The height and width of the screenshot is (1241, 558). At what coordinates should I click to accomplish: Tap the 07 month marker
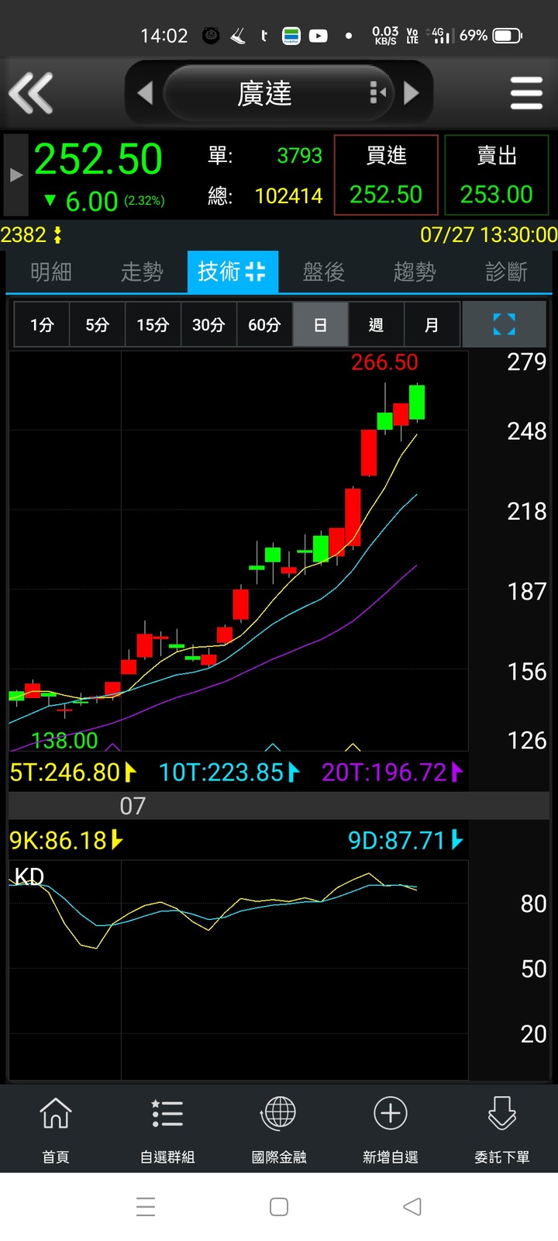(x=133, y=807)
